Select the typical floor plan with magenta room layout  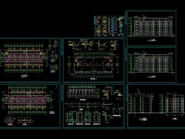coord(24,58)
